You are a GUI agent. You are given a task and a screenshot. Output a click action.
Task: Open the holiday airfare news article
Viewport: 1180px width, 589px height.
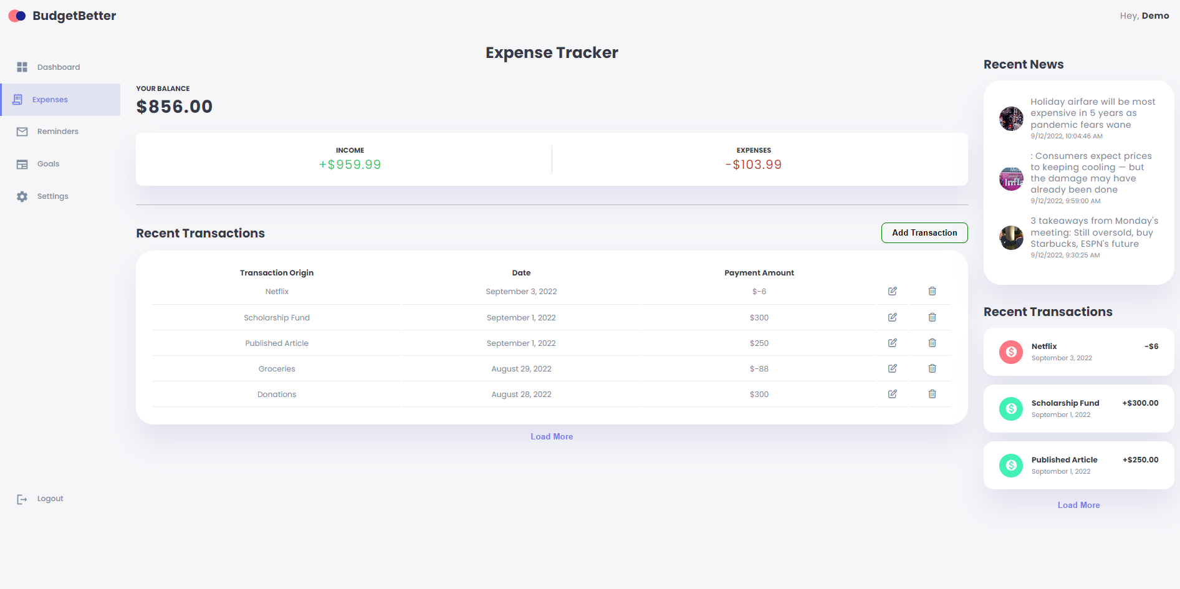tap(1093, 113)
